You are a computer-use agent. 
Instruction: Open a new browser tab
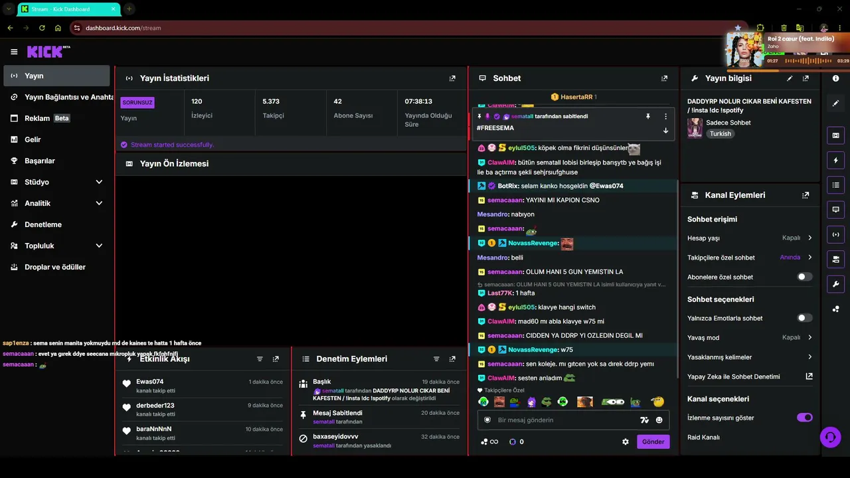(x=129, y=9)
